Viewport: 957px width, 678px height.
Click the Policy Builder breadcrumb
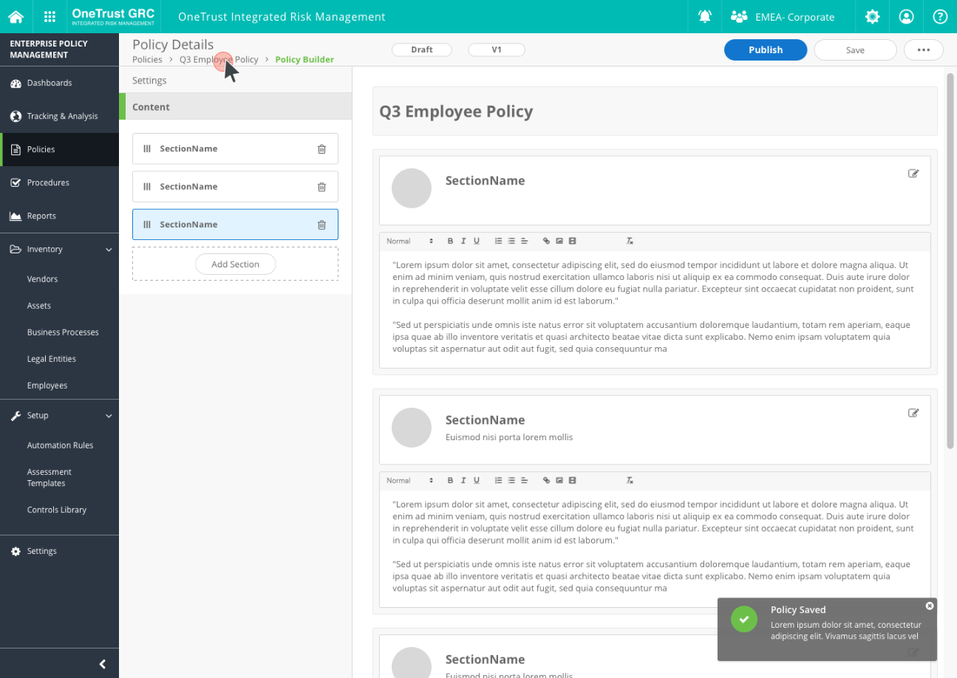click(x=304, y=59)
